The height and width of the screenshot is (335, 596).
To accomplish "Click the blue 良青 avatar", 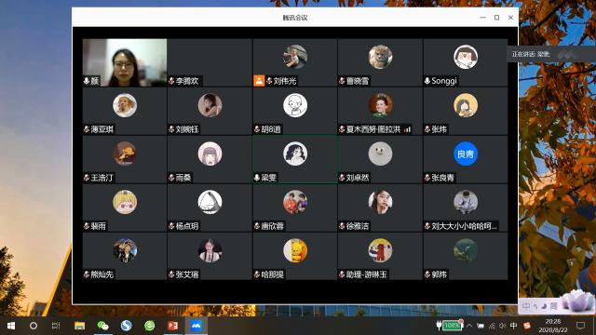I will [x=466, y=154].
